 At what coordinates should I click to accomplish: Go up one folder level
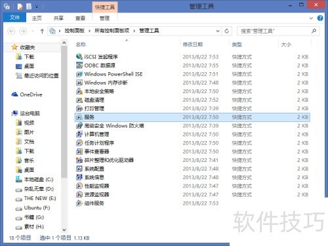point(42,31)
